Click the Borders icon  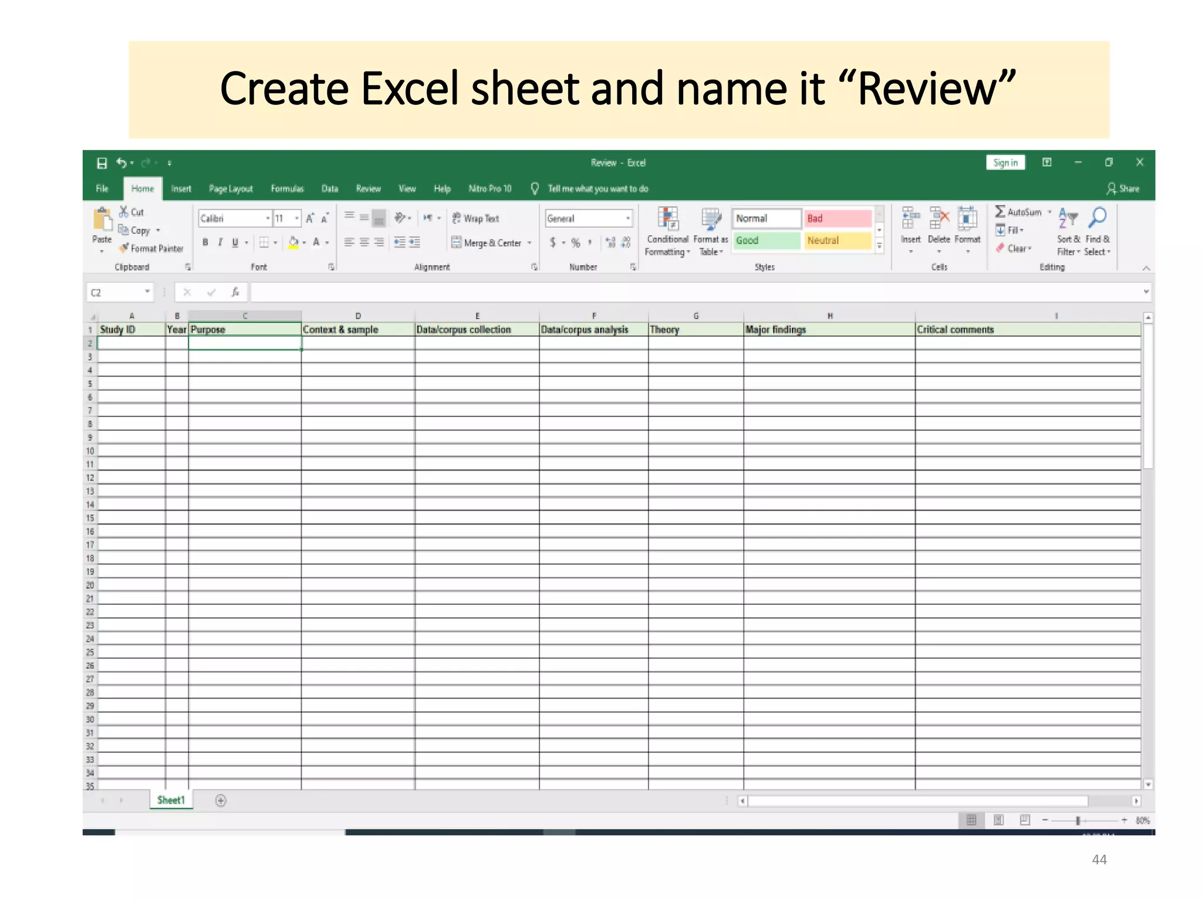[264, 242]
